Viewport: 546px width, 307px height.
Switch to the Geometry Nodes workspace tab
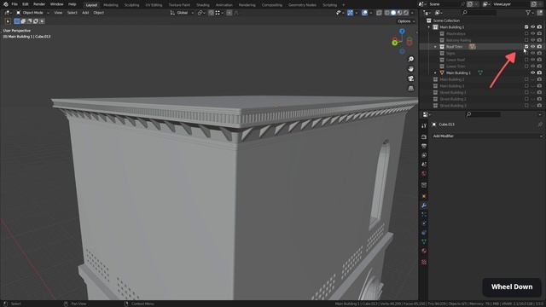tap(302, 5)
